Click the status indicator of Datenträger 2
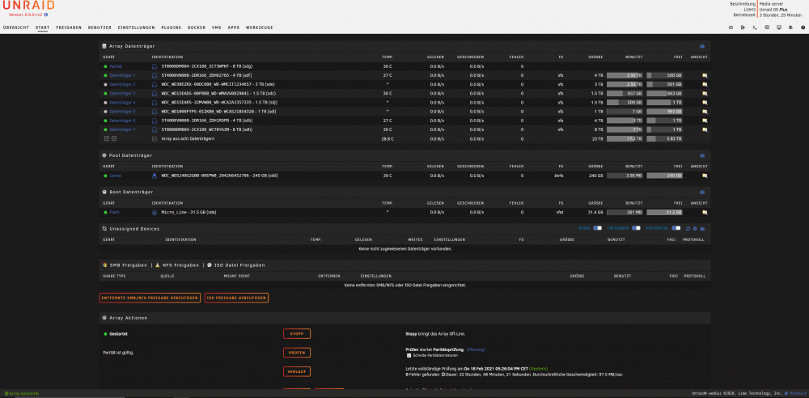Viewport: 809px width, 398px height. pos(105,85)
